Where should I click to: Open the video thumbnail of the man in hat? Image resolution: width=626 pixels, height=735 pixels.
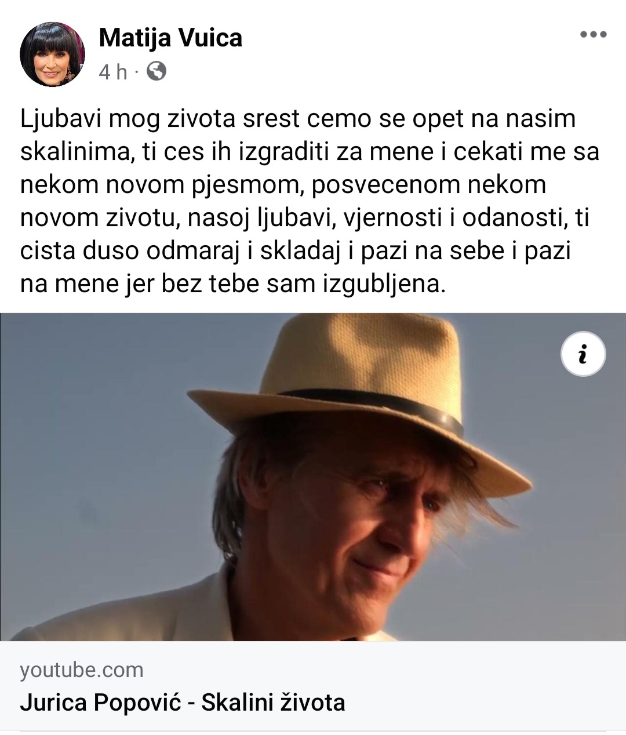313,477
